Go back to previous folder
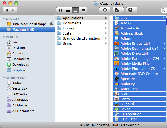This screenshot has width=167, height=128. coord(6,10)
